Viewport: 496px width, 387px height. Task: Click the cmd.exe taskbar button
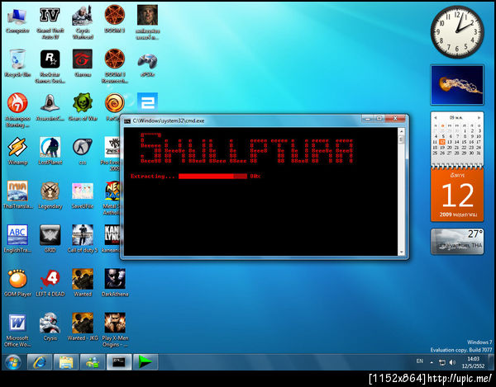click(119, 362)
